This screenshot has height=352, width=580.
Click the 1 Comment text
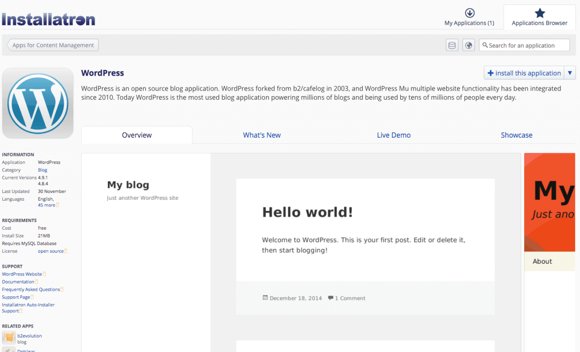pyautogui.click(x=350, y=298)
